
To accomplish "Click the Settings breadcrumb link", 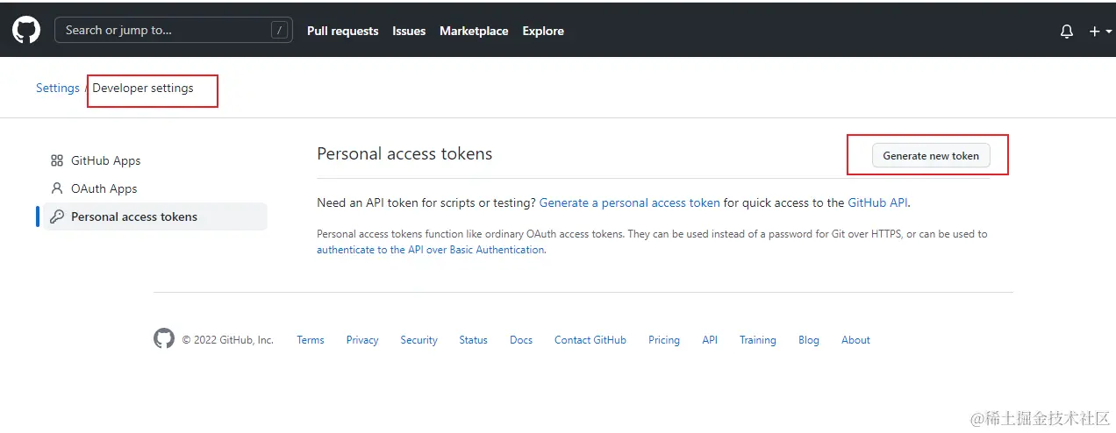I will (58, 88).
